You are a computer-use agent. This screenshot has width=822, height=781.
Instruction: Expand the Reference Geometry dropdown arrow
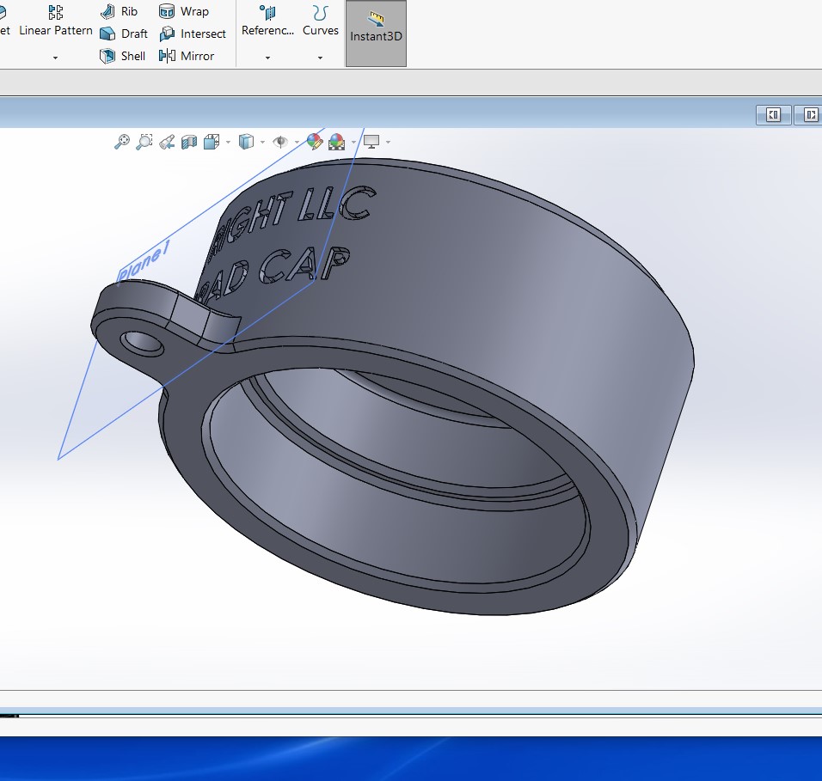click(x=267, y=58)
